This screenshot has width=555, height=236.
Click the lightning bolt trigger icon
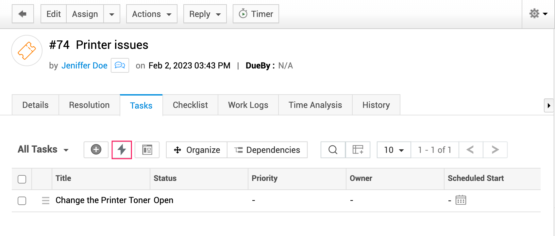click(x=122, y=150)
